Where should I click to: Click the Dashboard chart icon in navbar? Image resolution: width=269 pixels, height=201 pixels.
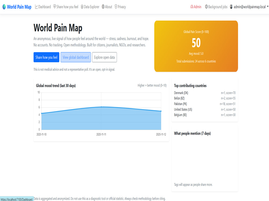pos(36,7)
